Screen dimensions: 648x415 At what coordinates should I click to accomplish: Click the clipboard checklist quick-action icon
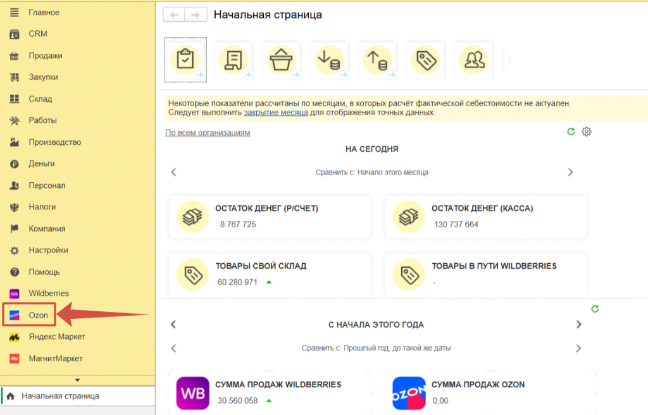click(185, 59)
